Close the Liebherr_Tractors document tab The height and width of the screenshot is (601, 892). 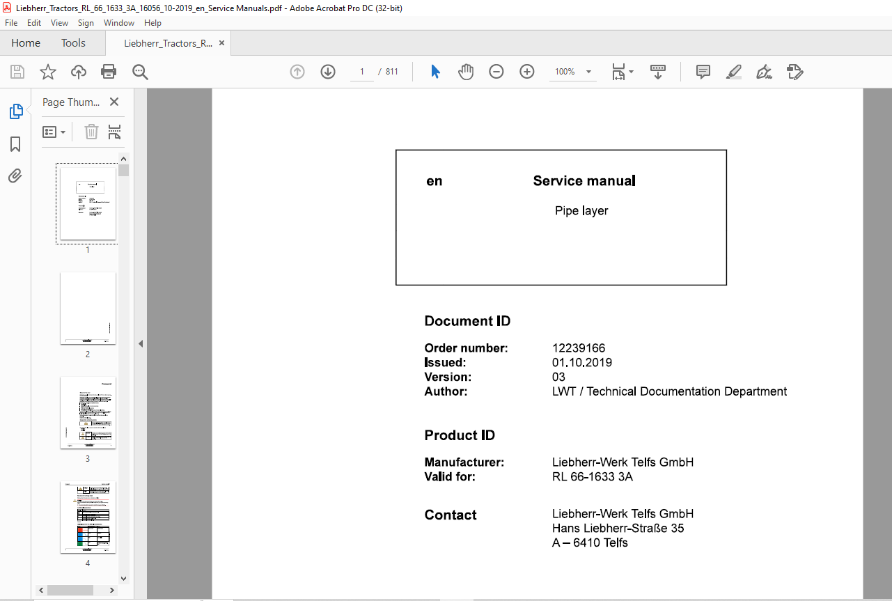click(221, 42)
